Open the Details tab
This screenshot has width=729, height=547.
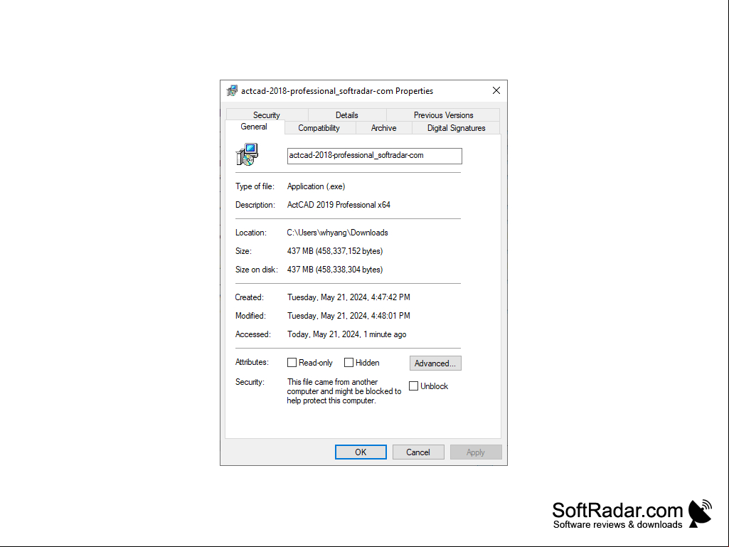click(x=347, y=115)
